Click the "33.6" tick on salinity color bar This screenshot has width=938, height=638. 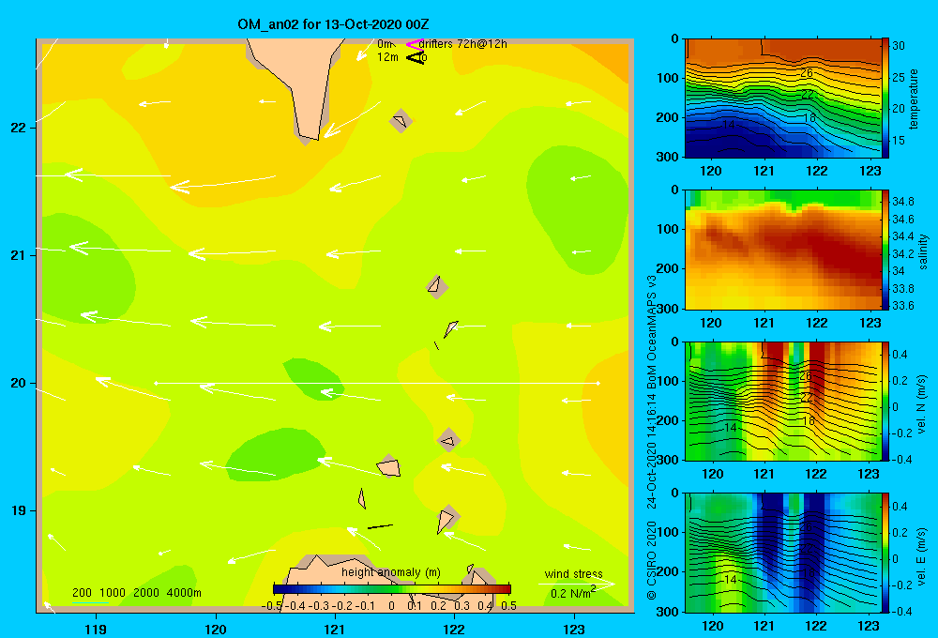[902, 305]
